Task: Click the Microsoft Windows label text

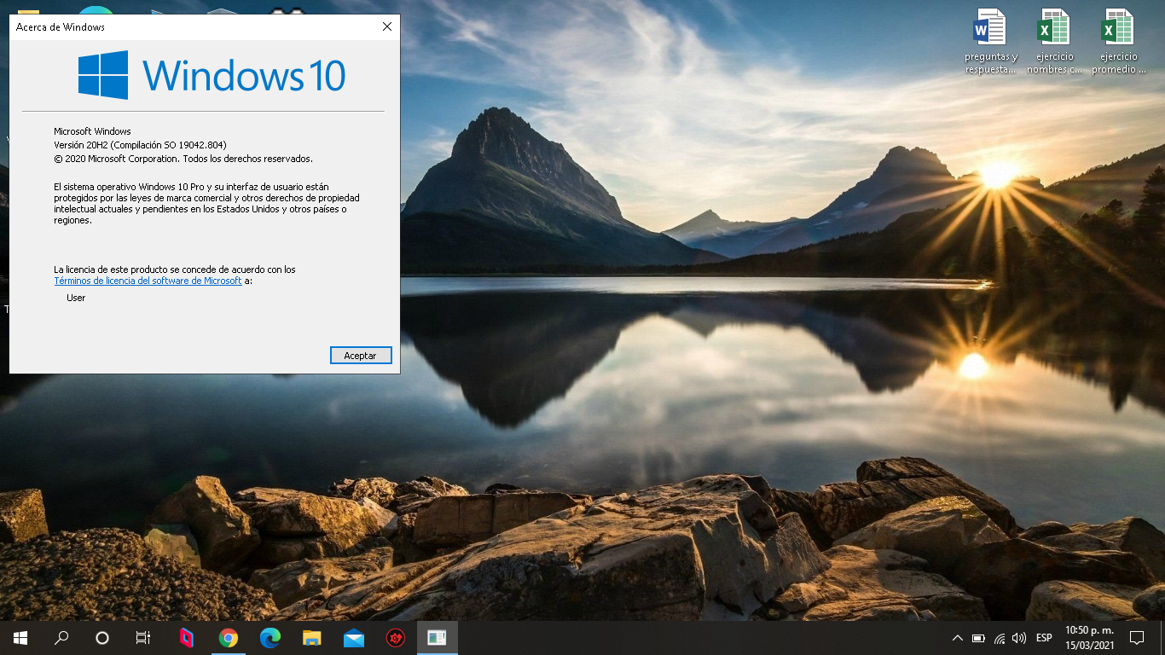Action: [92, 131]
